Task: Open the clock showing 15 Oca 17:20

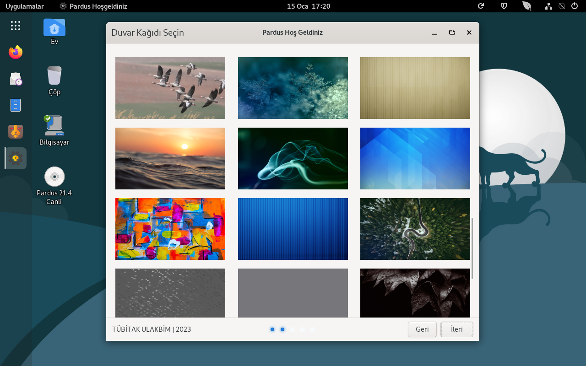Action: (309, 6)
